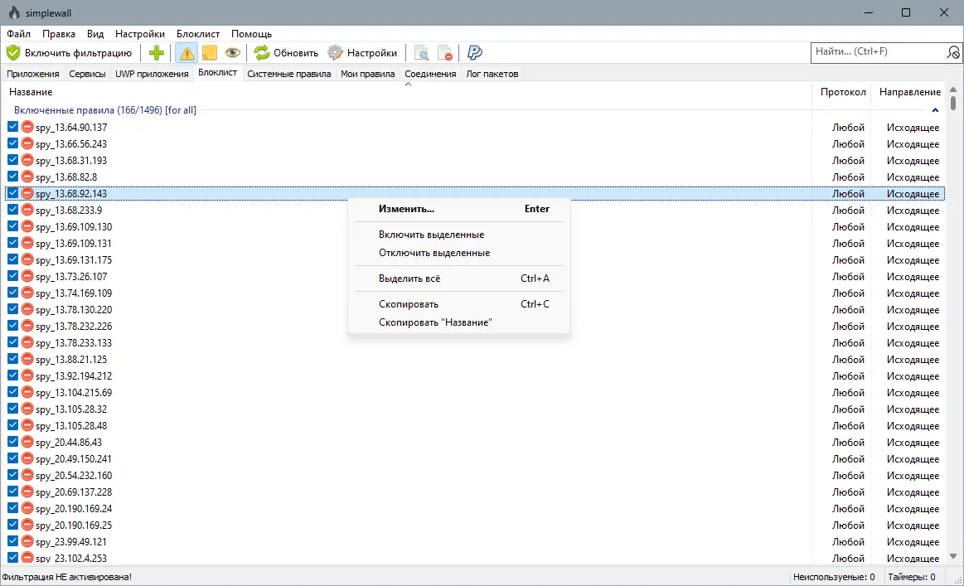The height and width of the screenshot is (586, 964).
Task: Click the red icon beside spy_13.88.21.125
Action: 27,359
